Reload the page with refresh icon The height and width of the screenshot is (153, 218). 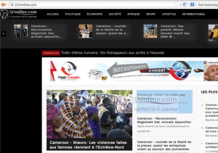tap(184, 5)
